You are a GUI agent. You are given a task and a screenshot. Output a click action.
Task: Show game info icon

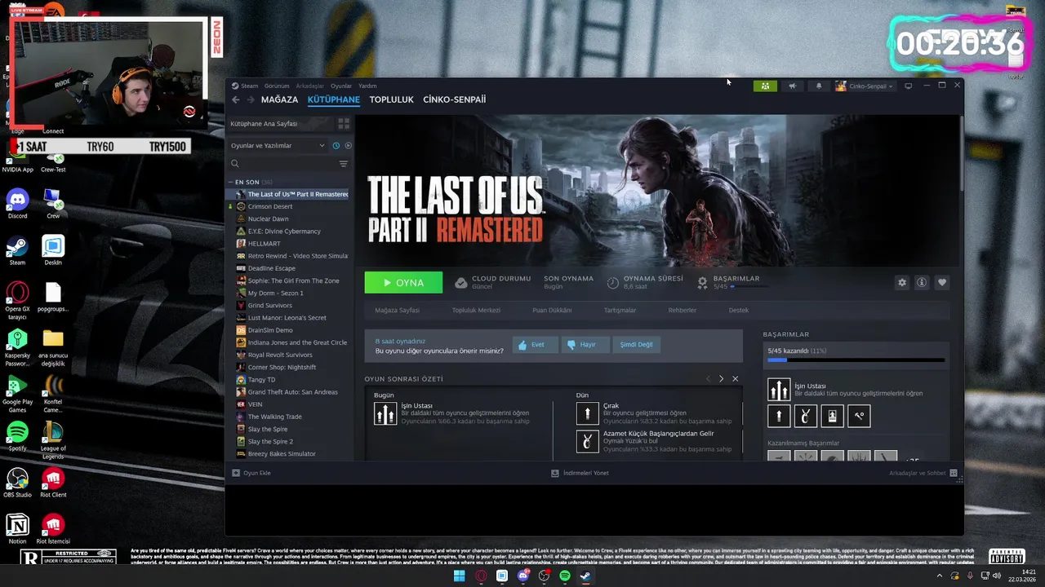pyautogui.click(x=922, y=282)
